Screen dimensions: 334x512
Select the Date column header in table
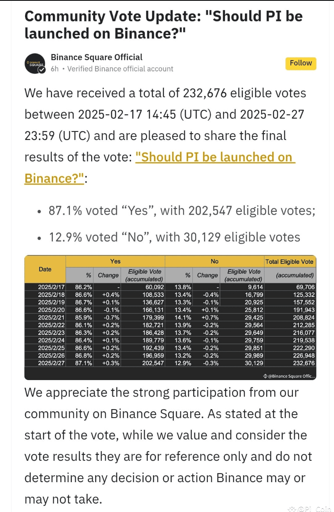tap(45, 269)
